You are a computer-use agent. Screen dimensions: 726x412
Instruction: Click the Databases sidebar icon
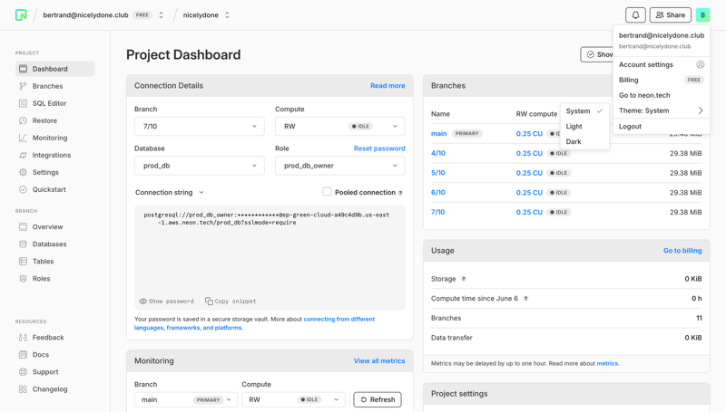23,244
